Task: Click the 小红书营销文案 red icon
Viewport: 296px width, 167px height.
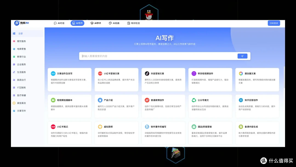Action: click(x=100, y=73)
